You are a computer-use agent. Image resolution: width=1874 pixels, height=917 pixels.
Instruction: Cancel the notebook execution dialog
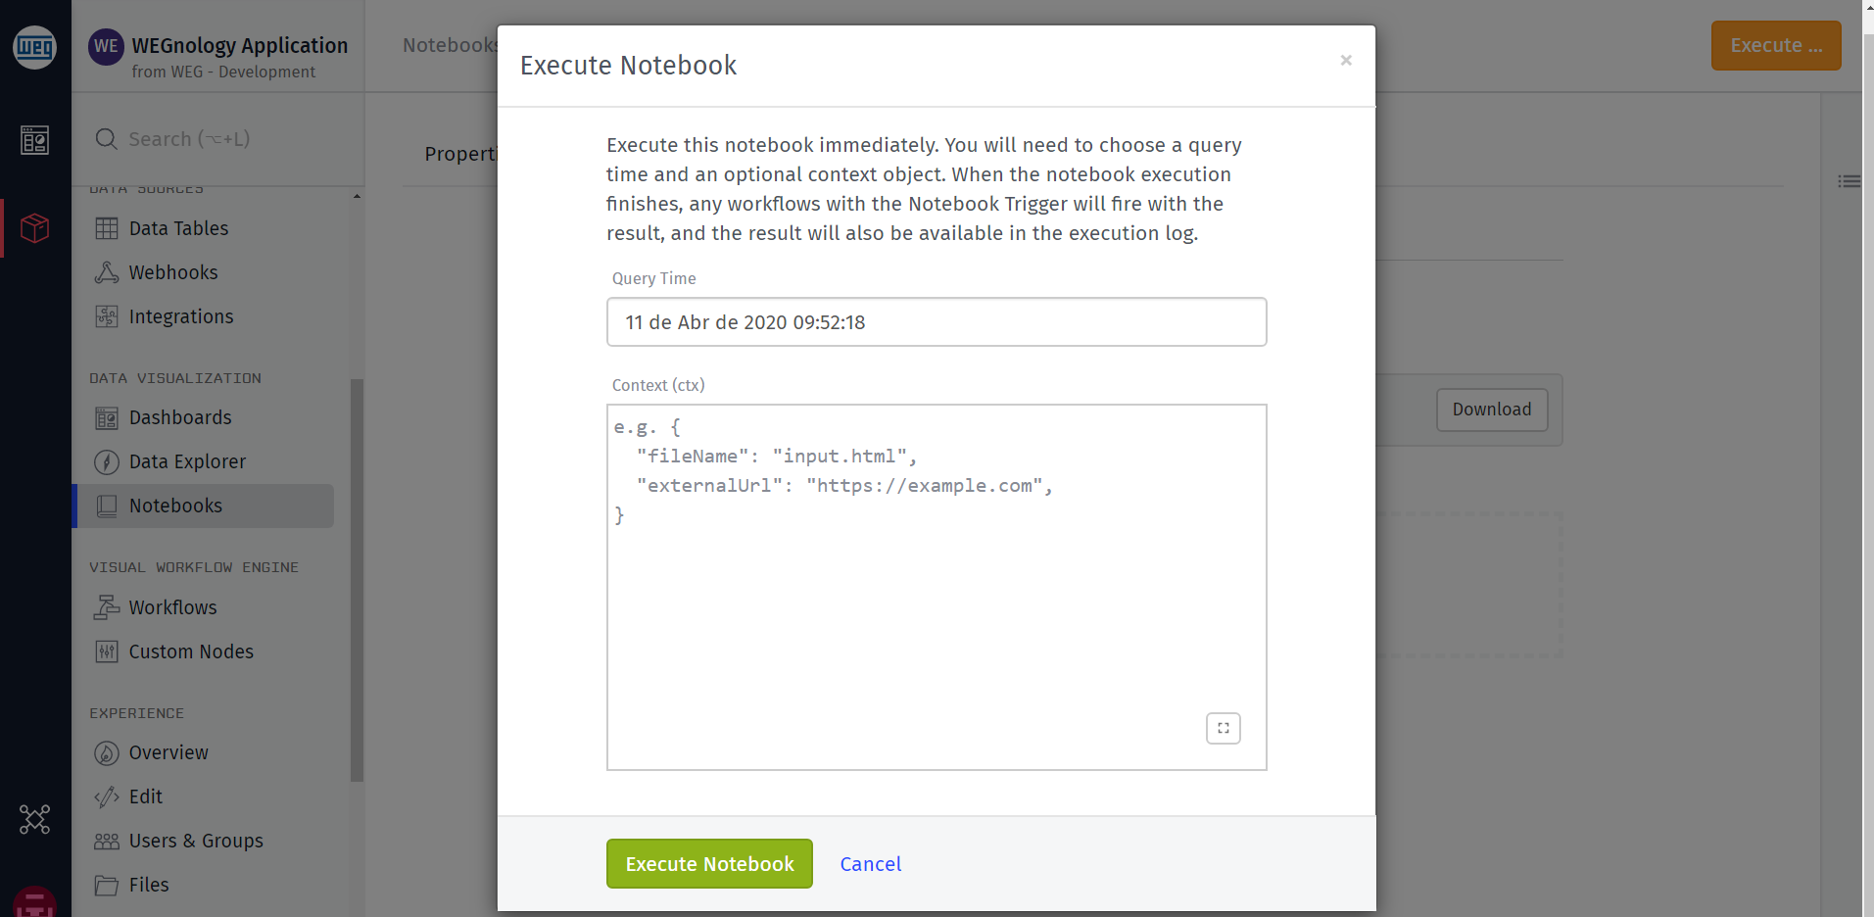tap(870, 864)
